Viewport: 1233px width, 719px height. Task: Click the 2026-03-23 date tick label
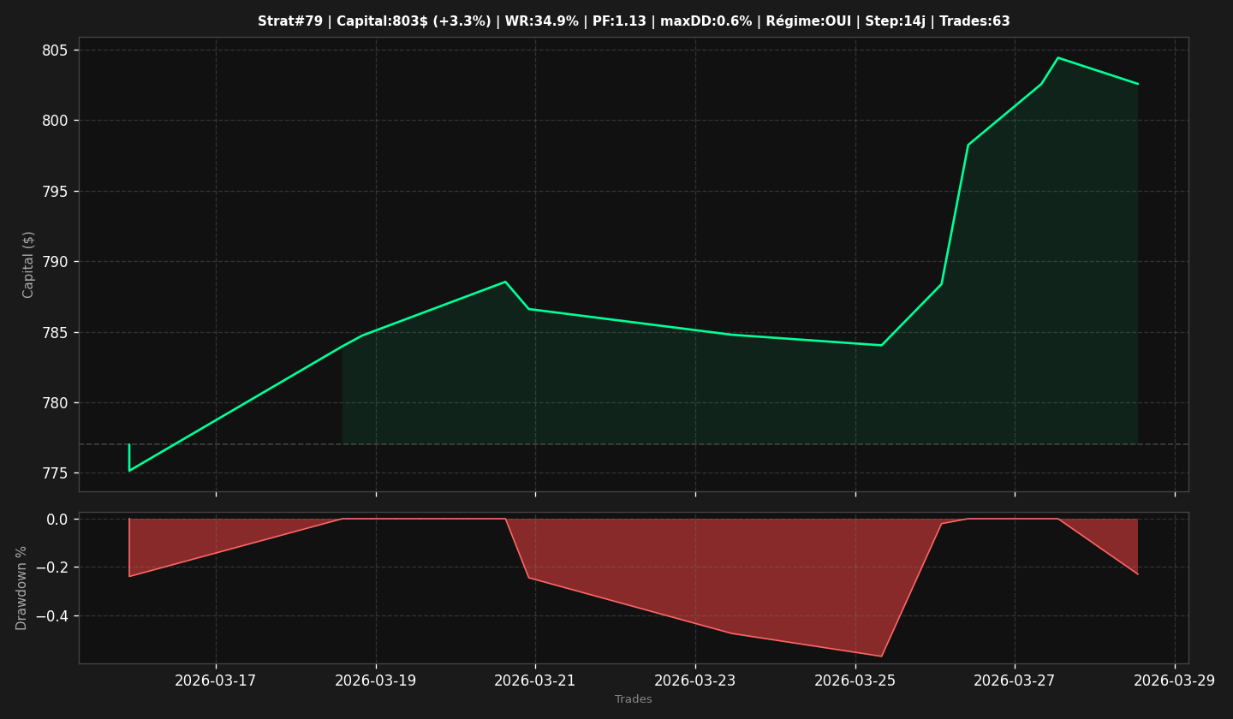pos(695,680)
